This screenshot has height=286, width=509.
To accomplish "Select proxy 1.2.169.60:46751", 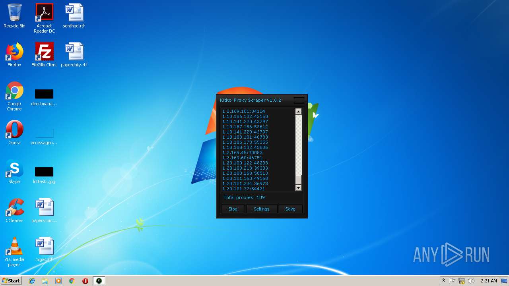I will pos(242,158).
